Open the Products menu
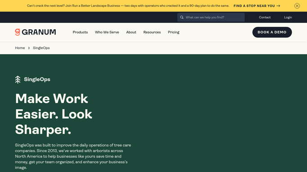 pyautogui.click(x=80, y=32)
